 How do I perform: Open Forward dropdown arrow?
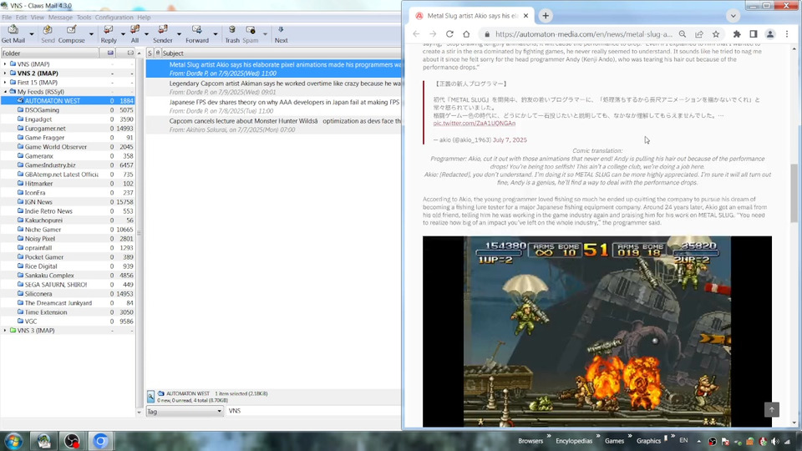(215, 35)
